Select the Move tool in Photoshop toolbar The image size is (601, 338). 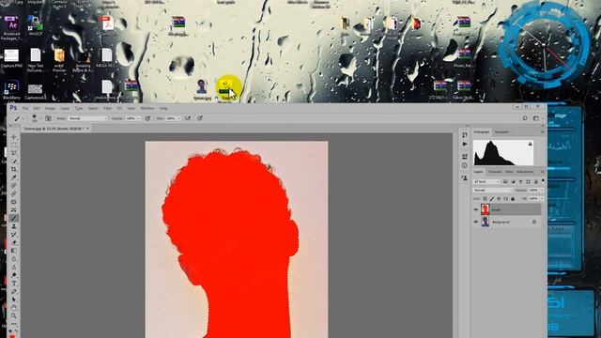(x=14, y=137)
